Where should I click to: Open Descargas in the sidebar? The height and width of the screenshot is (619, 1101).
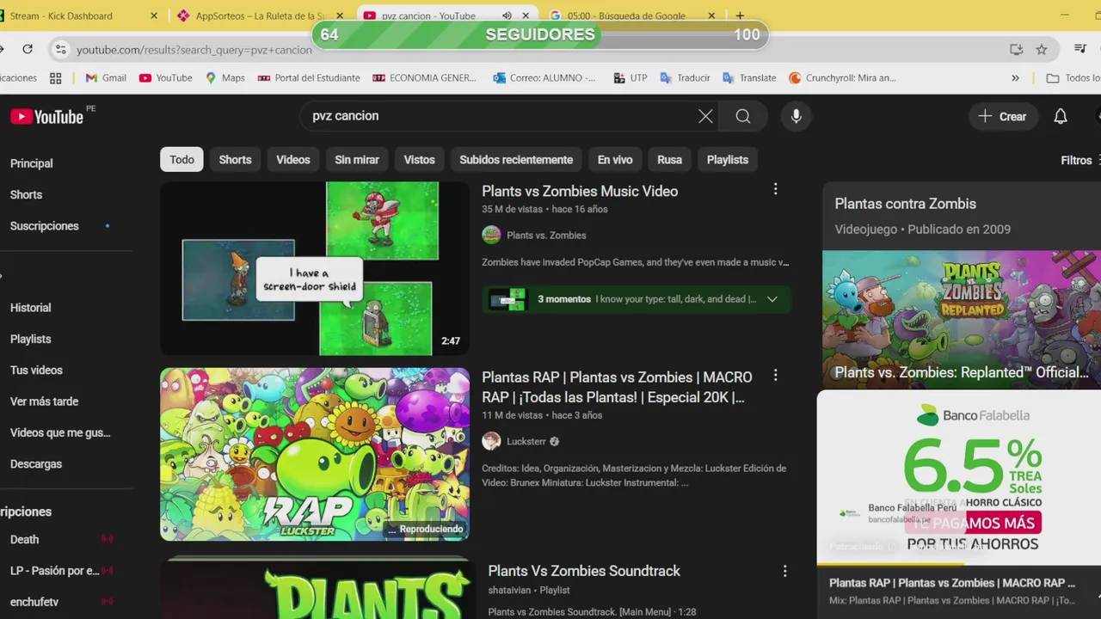[x=36, y=464]
